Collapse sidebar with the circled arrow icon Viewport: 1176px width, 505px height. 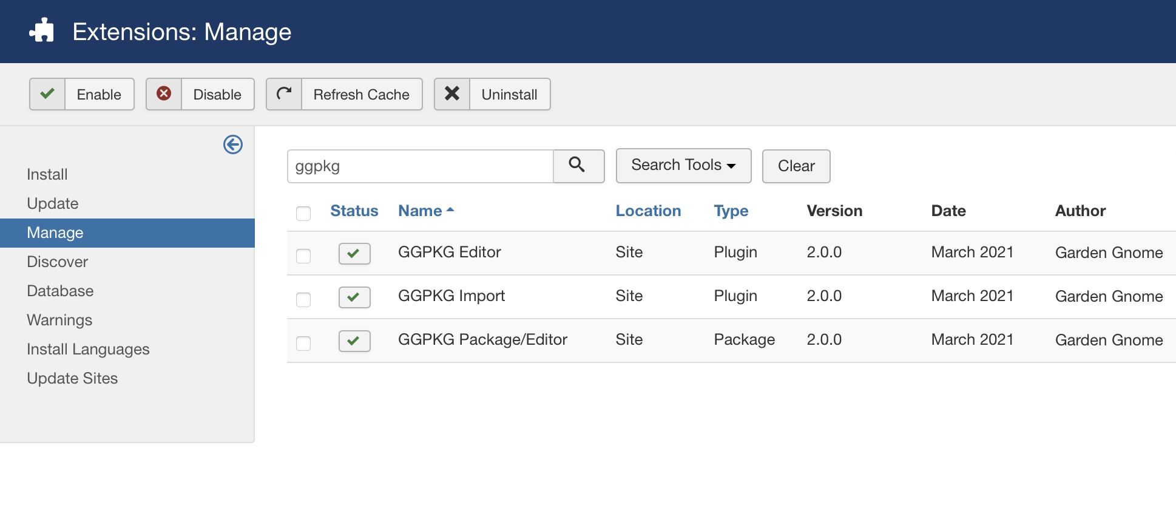coord(233,144)
